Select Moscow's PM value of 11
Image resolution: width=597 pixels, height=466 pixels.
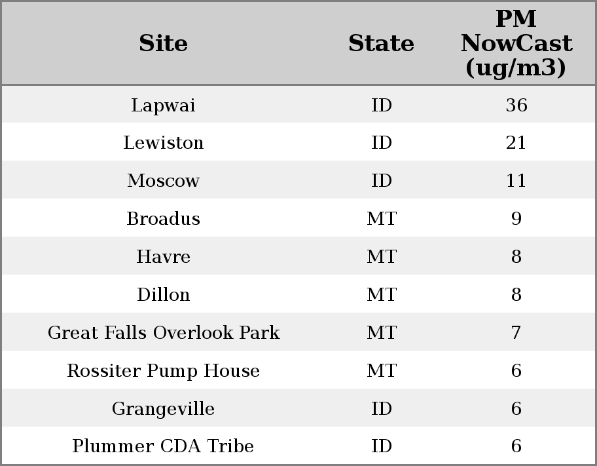[x=516, y=181]
